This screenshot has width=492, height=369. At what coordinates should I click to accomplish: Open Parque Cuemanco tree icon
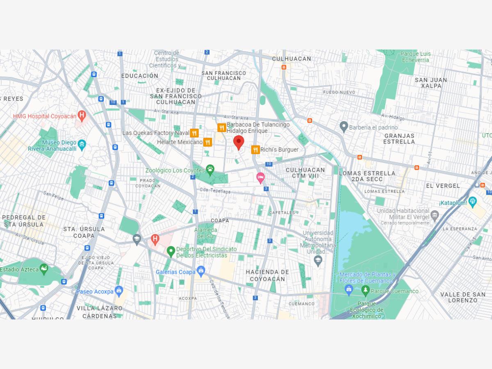point(365,291)
